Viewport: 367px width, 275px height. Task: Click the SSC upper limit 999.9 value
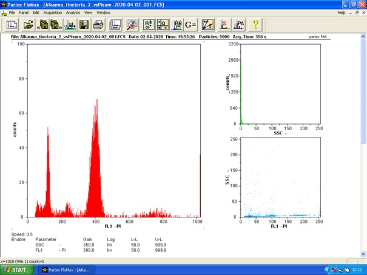click(x=161, y=245)
